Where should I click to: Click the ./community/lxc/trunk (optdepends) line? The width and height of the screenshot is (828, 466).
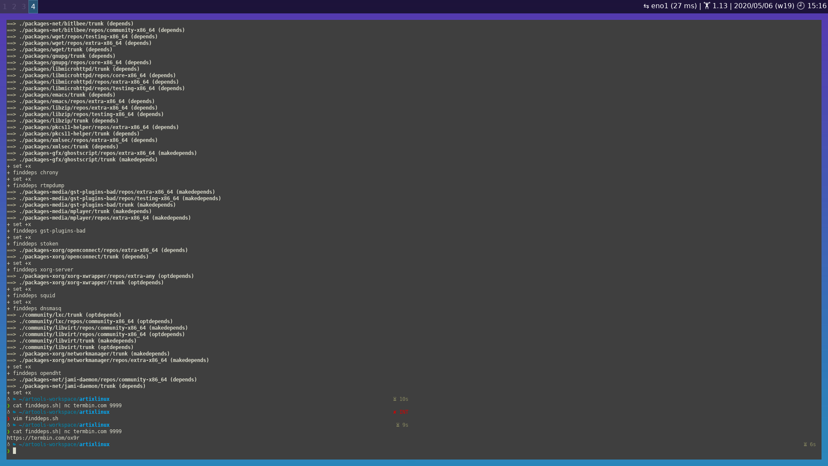[x=64, y=315]
